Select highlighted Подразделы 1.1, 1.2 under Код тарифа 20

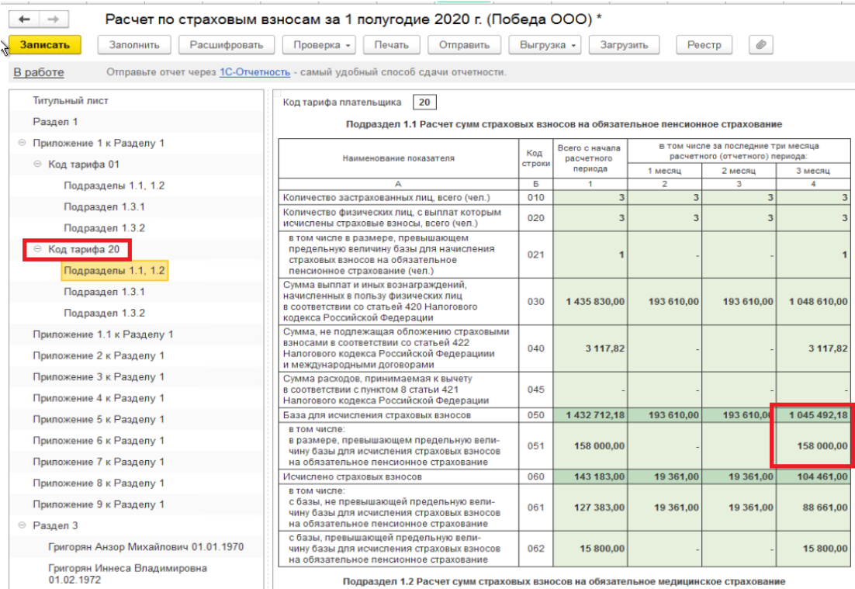[x=115, y=271]
